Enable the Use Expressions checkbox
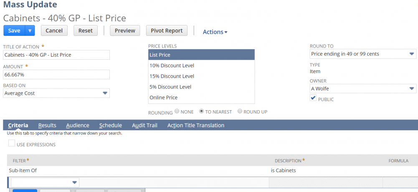 pyautogui.click(x=12, y=144)
